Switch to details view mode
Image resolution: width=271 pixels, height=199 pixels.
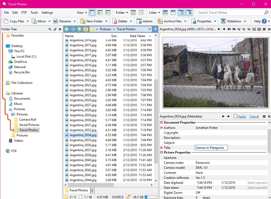point(92,12)
